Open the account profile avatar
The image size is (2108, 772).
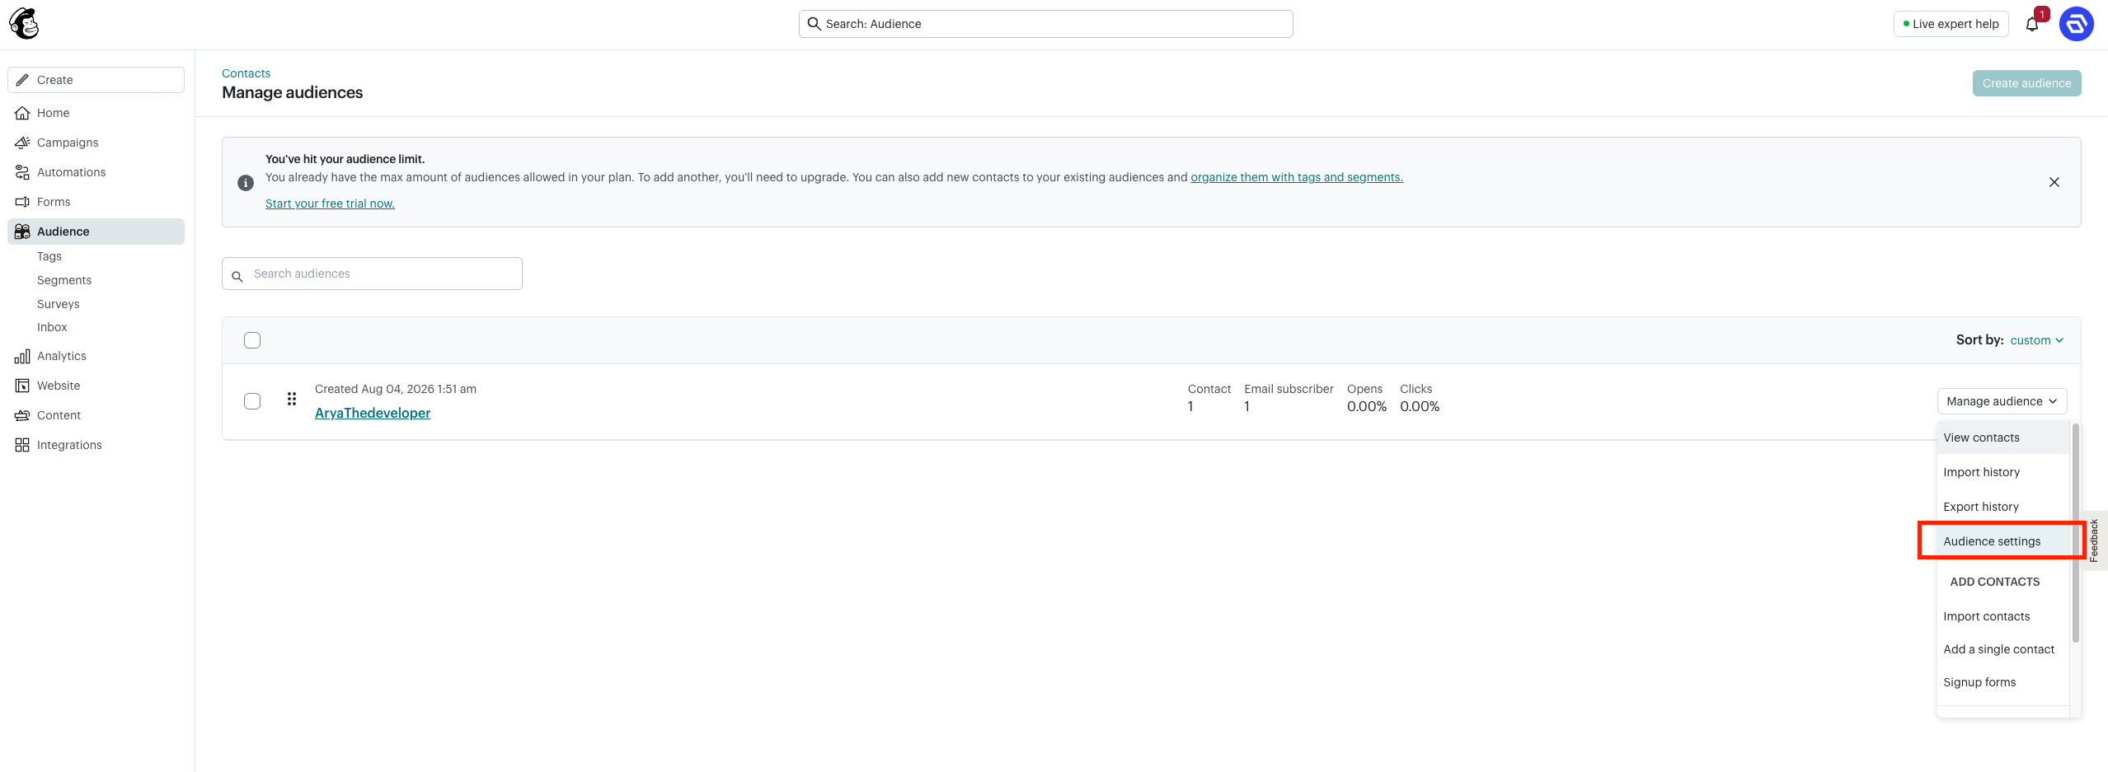[x=2076, y=24]
